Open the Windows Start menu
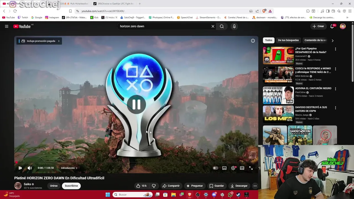The height and width of the screenshot is (199, 354). coord(108,195)
